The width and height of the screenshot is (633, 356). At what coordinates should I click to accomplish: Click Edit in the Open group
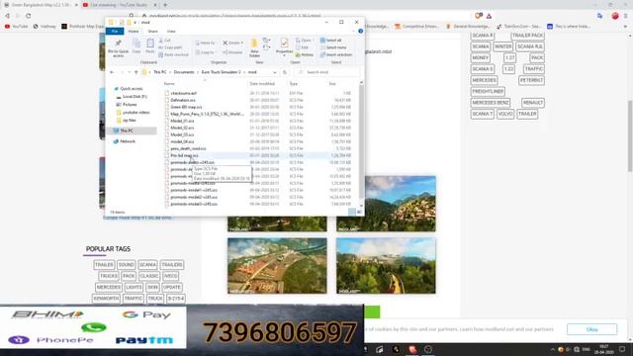point(302,47)
